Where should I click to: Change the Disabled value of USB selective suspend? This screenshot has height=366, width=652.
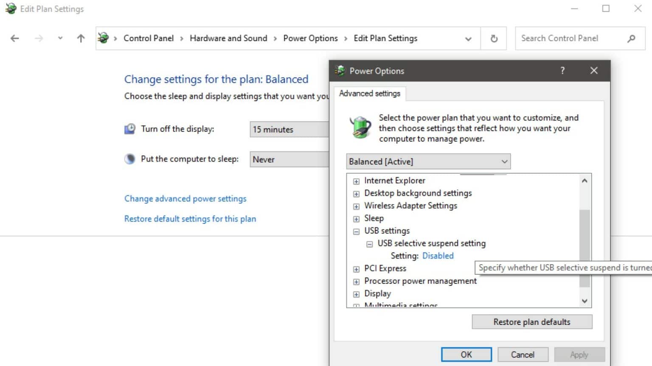tap(438, 255)
